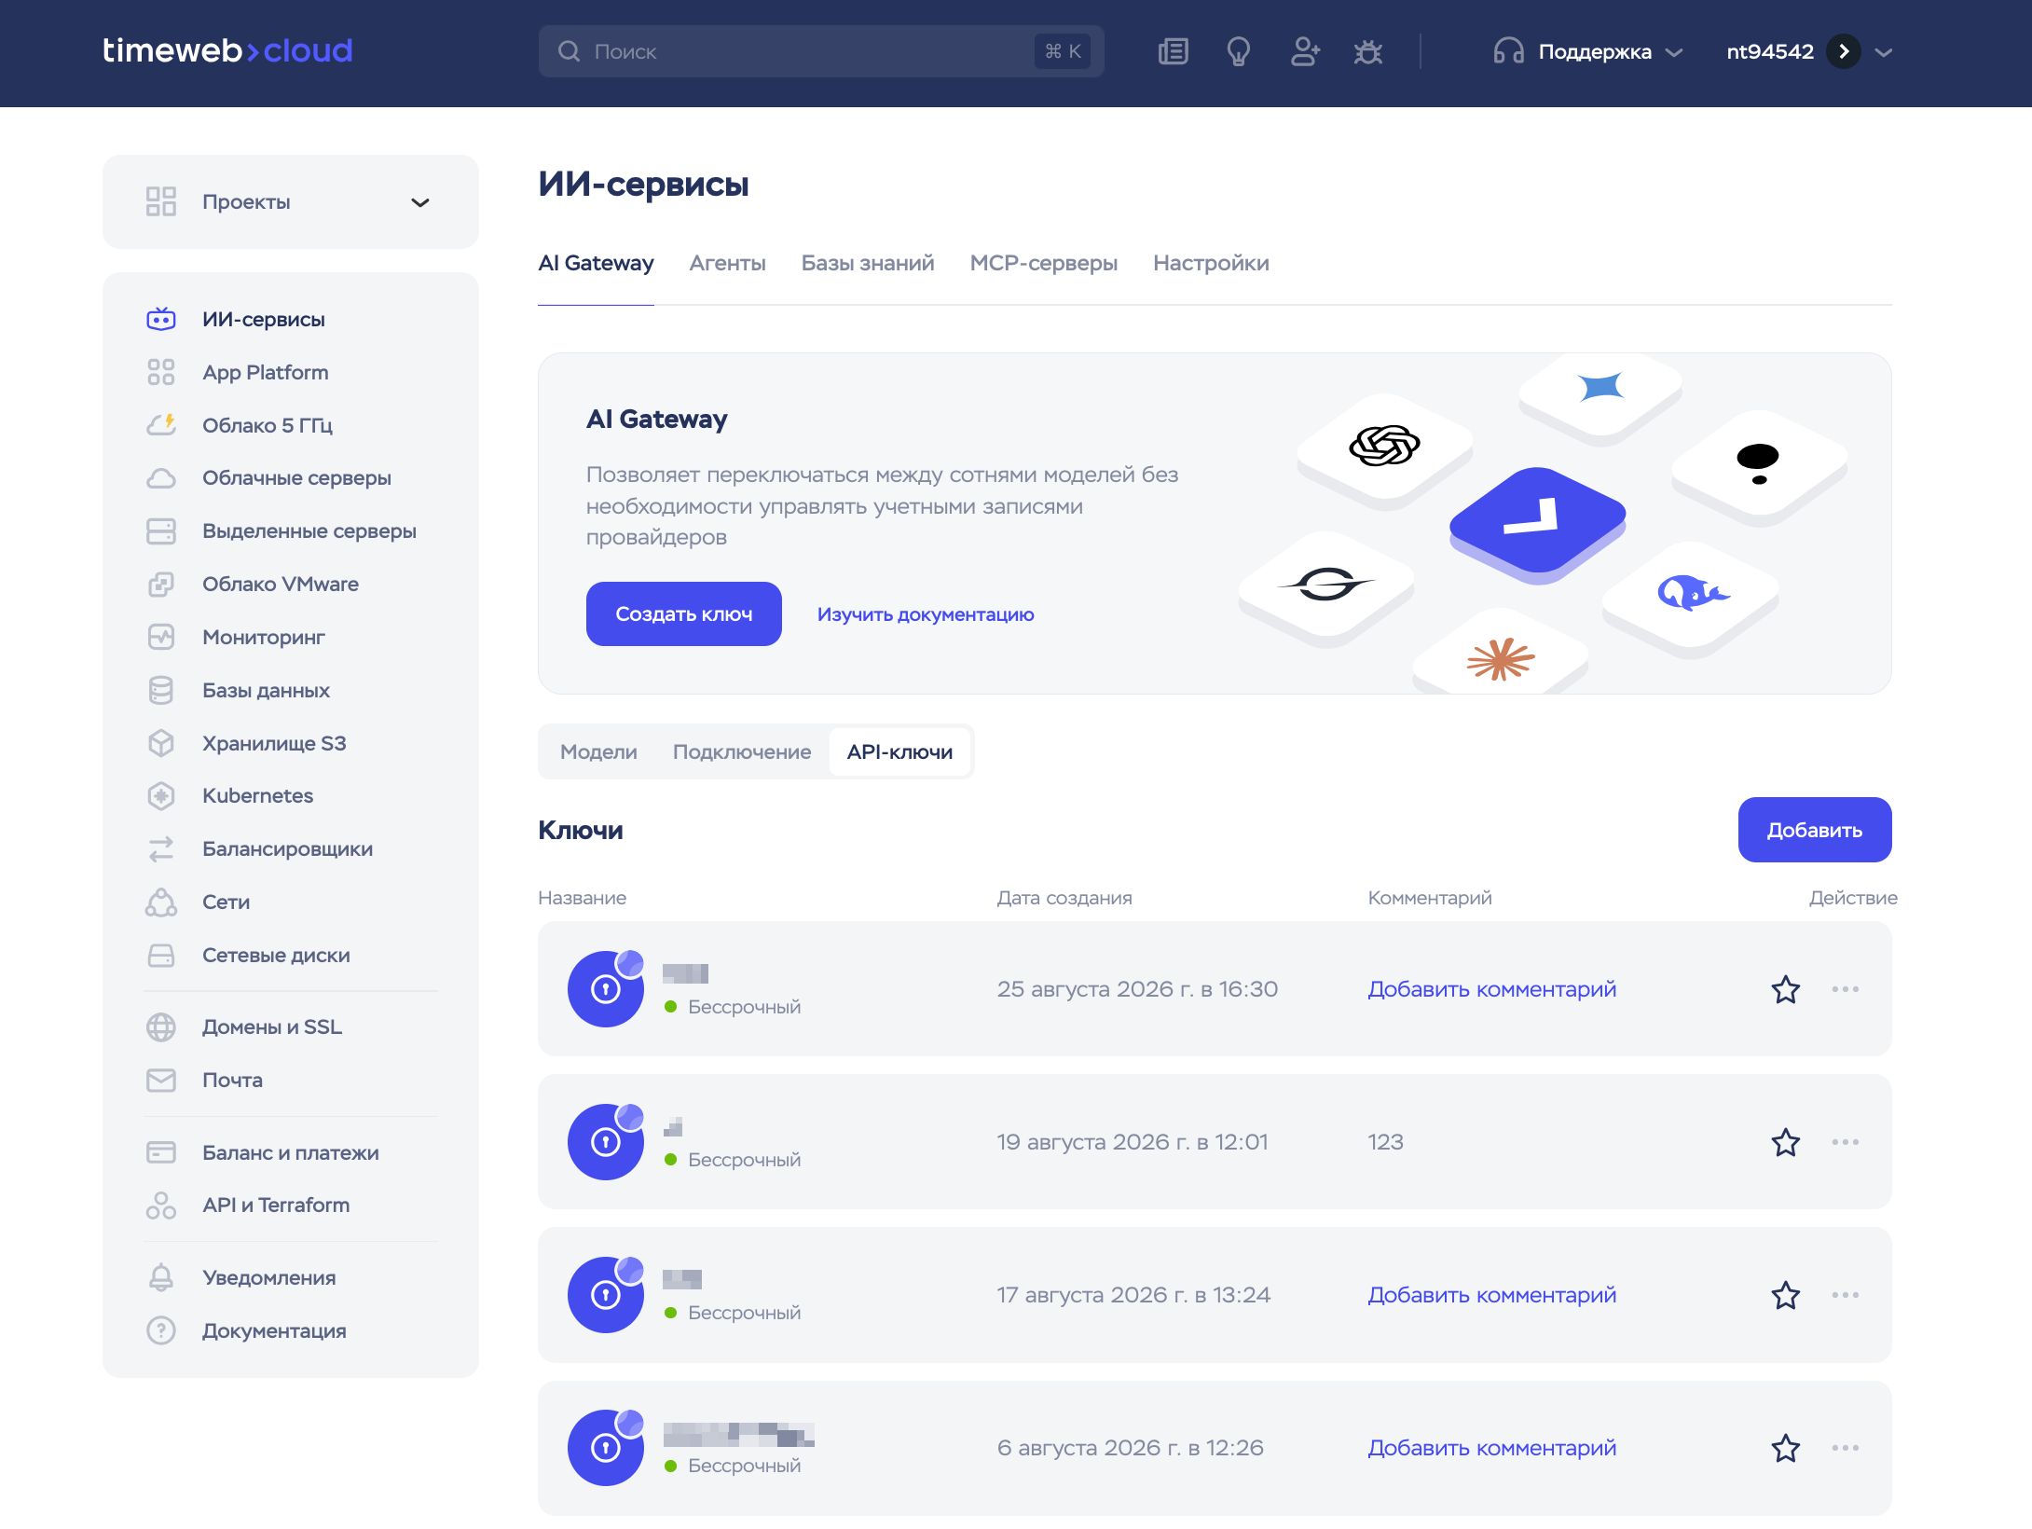Click the Добавить button
The image size is (2032, 1529).
pos(1815,830)
